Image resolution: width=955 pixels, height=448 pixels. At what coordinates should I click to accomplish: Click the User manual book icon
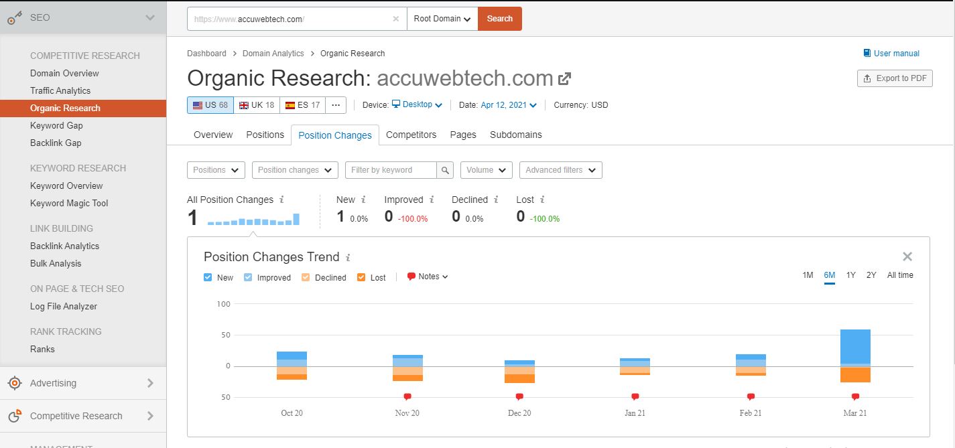click(867, 54)
